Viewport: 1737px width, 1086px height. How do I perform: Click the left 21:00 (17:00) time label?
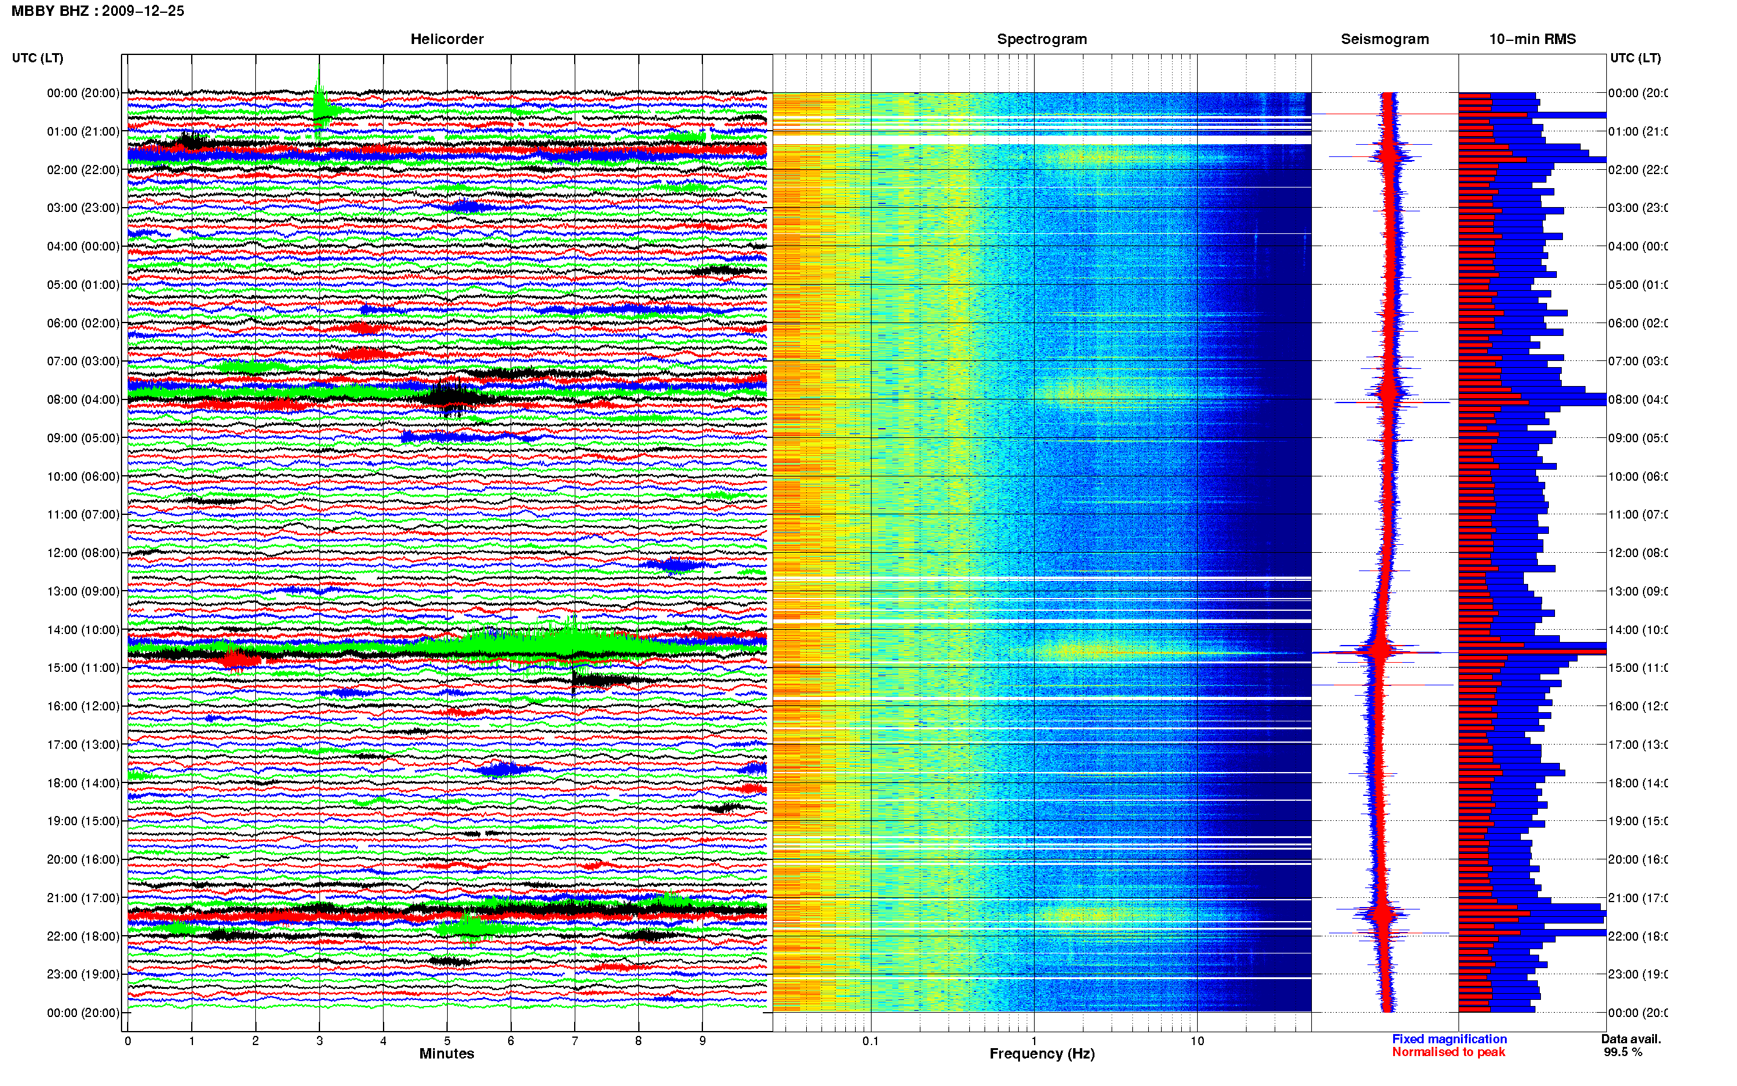click(x=83, y=898)
